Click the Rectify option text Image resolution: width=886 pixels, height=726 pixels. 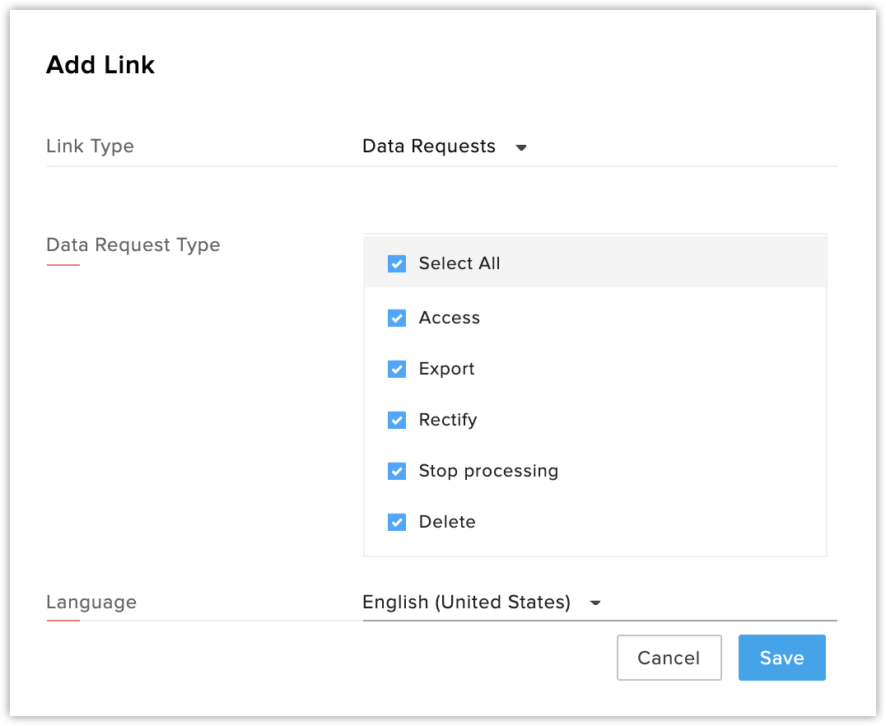click(448, 420)
